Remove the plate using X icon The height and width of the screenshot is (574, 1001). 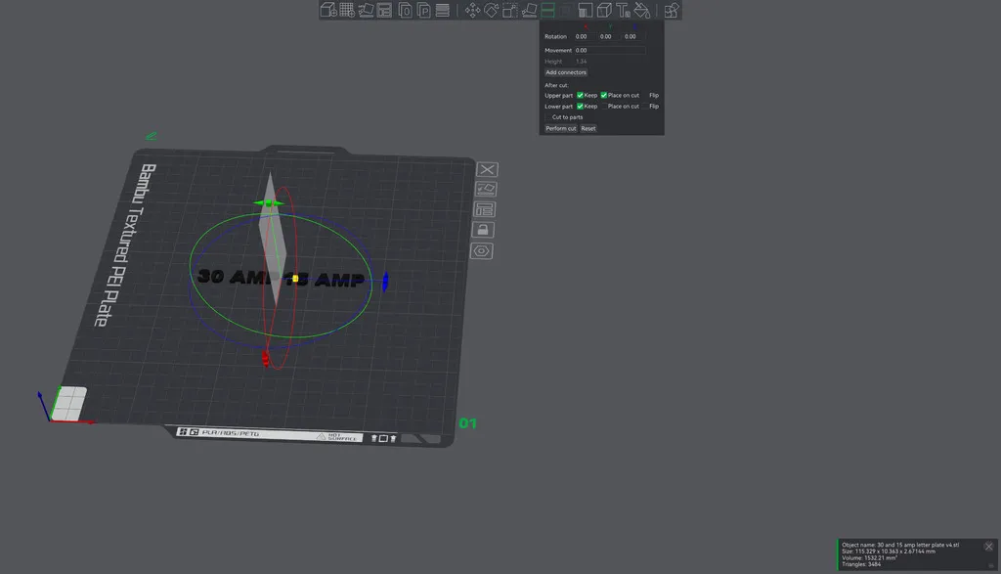(486, 170)
